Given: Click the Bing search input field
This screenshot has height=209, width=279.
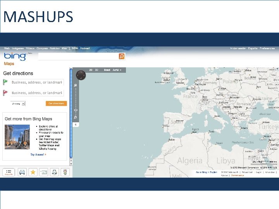Looking at the screenshot, I should [78, 57].
